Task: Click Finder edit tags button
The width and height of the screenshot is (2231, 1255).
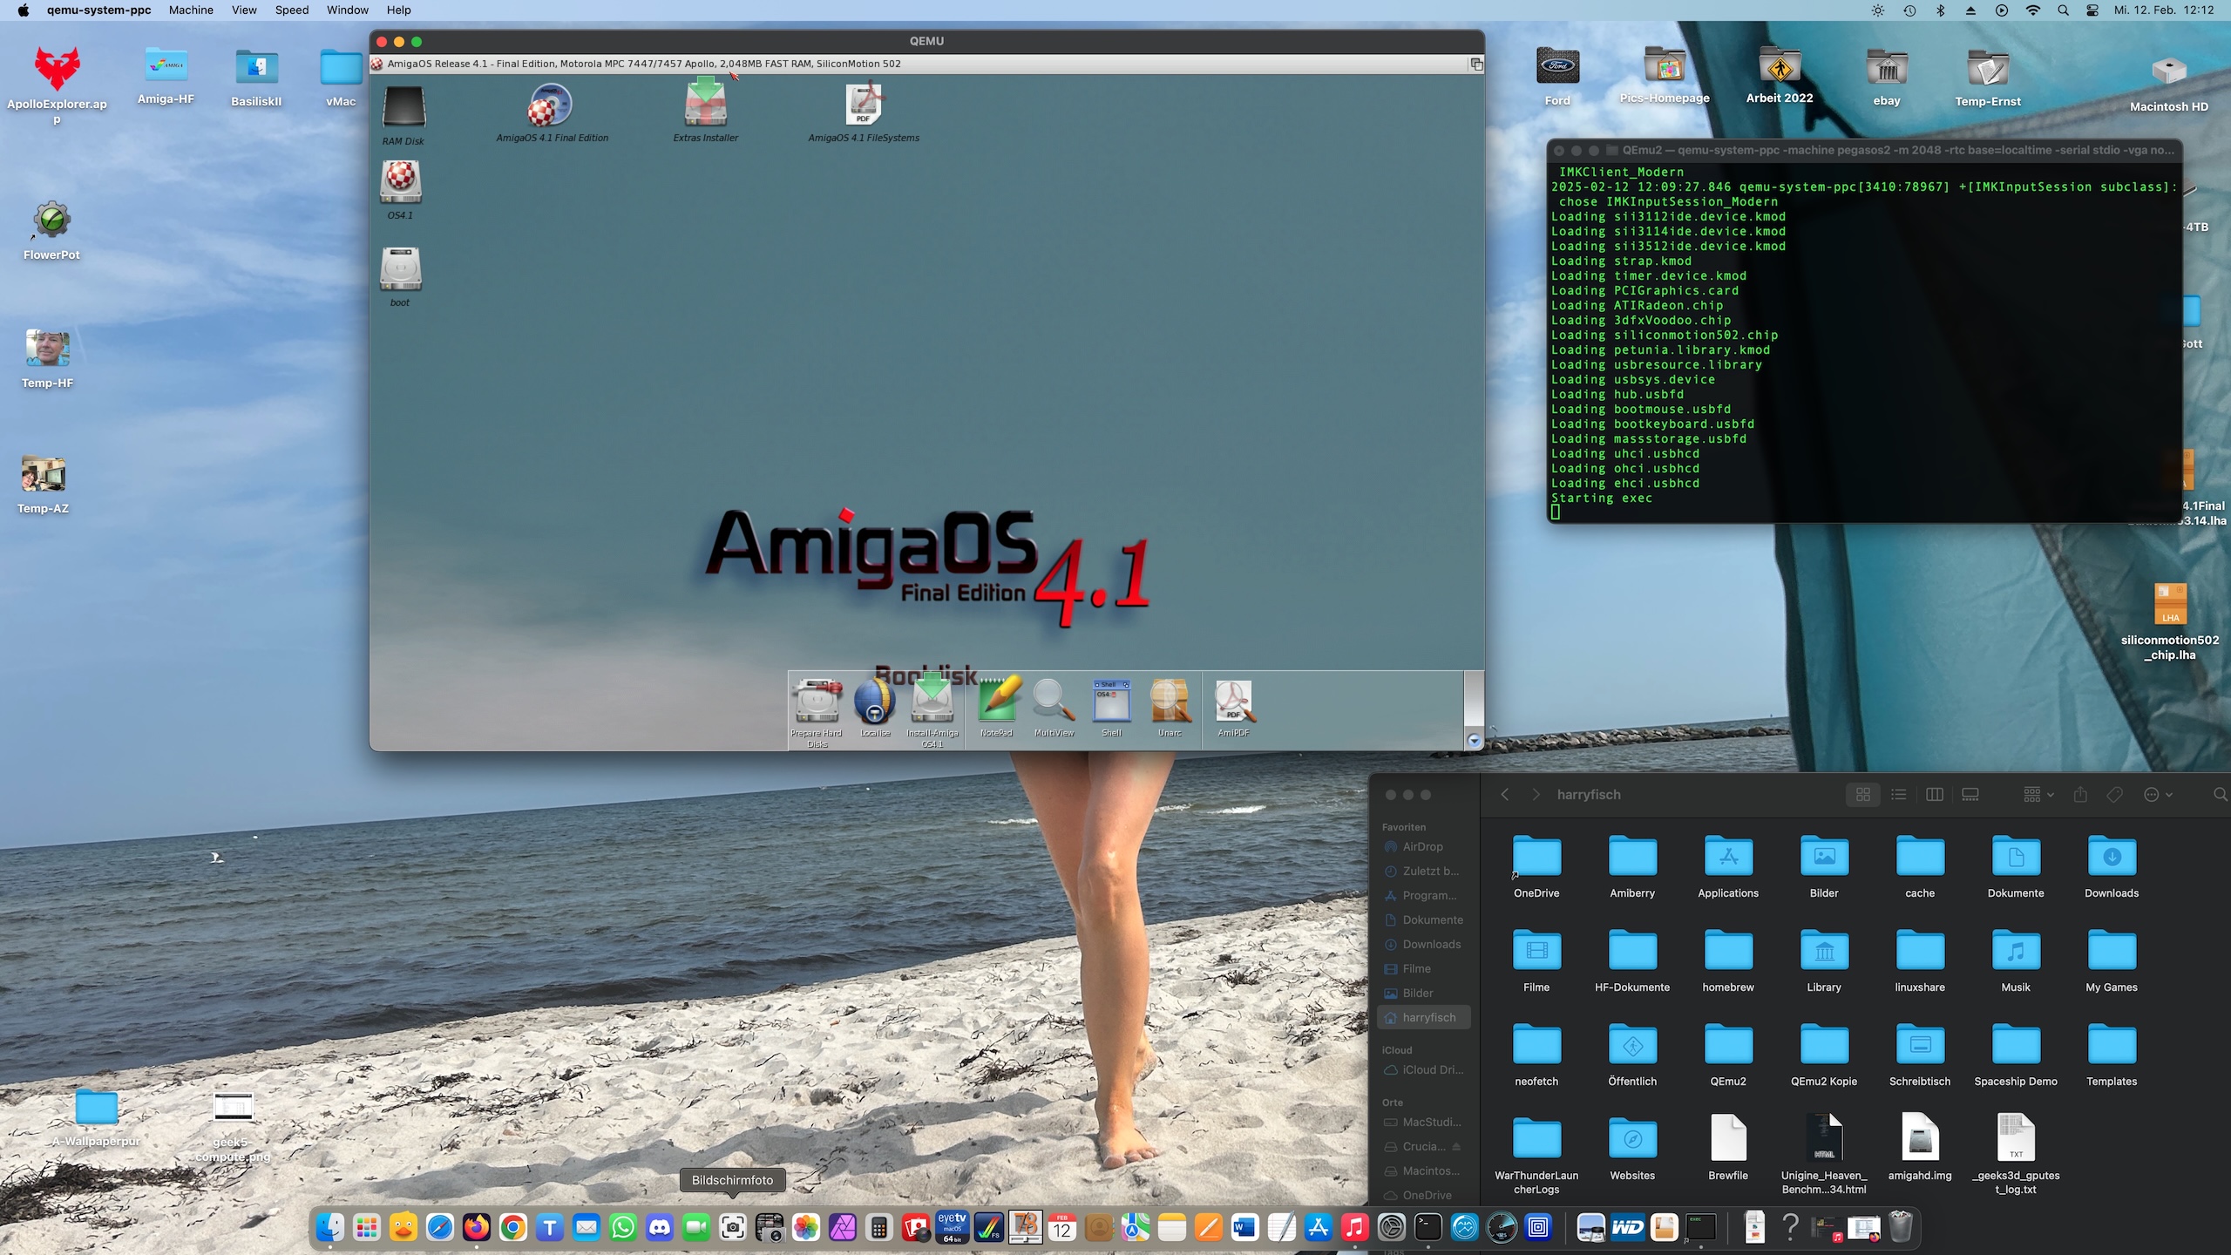Action: (2114, 795)
